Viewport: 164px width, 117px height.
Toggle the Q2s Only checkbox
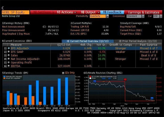[x=63, y=73]
